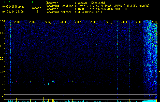Click the observer name Masayuki Kobayashi
Screen dimensions: 160x102
click(91, 3)
